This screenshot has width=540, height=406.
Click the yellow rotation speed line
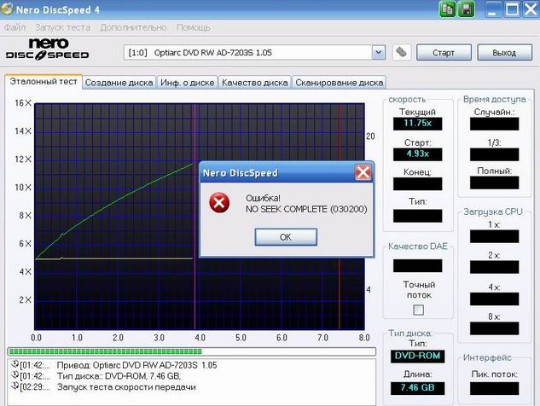pos(114,258)
